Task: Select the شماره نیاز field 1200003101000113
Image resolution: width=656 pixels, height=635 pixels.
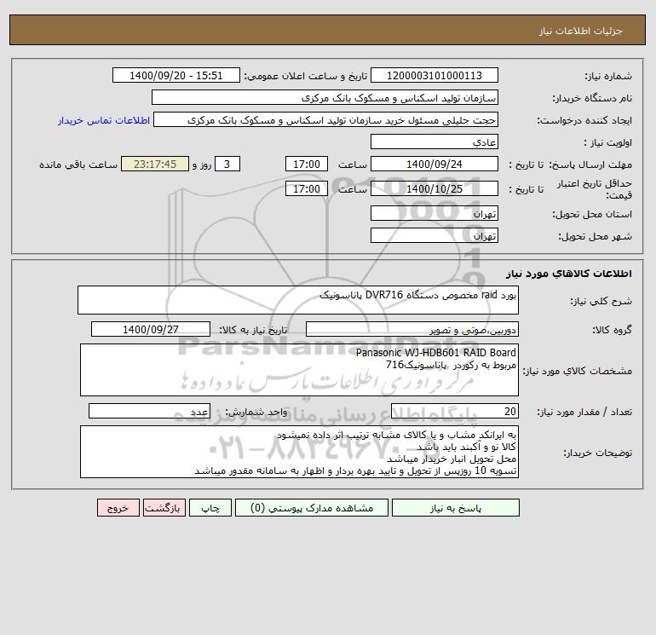Action: tap(434, 75)
